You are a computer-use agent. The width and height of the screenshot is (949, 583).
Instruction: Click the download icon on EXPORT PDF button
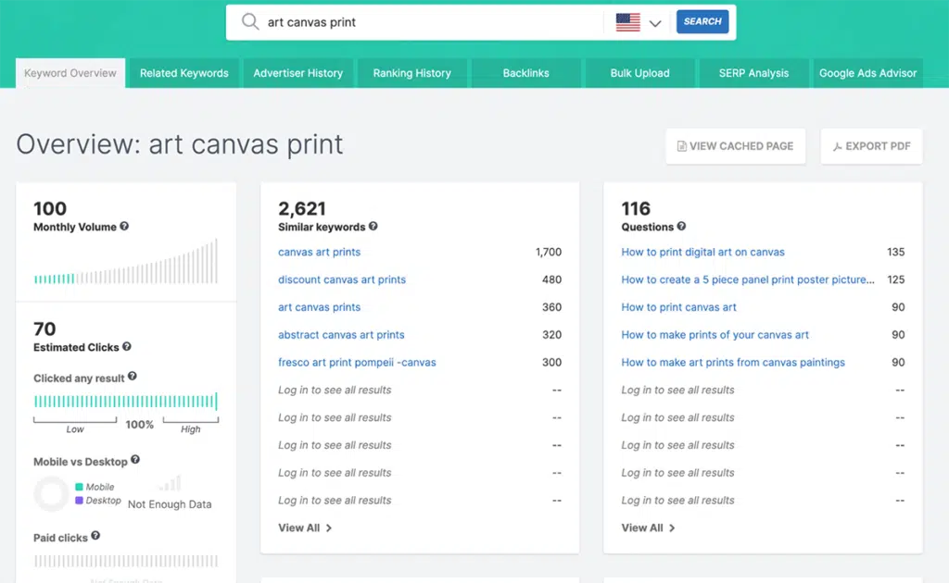click(839, 146)
